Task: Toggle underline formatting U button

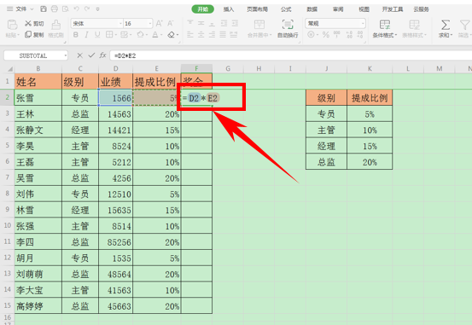Action: point(97,35)
